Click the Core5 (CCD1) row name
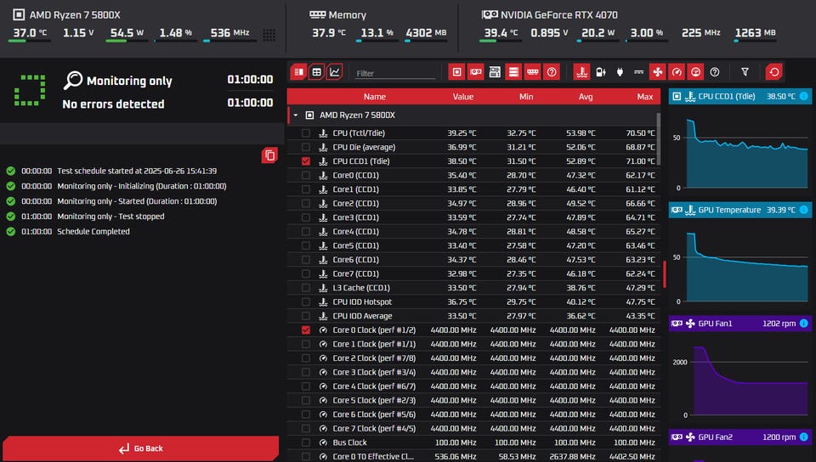The height and width of the screenshot is (462, 816). pyautogui.click(x=355, y=245)
